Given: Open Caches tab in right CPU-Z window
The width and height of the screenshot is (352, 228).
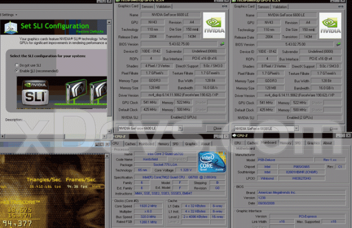Looking at the screenshot, I should coord(252,143).
